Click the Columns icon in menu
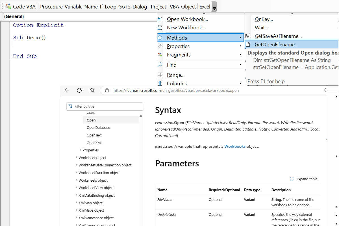 click(x=160, y=83)
